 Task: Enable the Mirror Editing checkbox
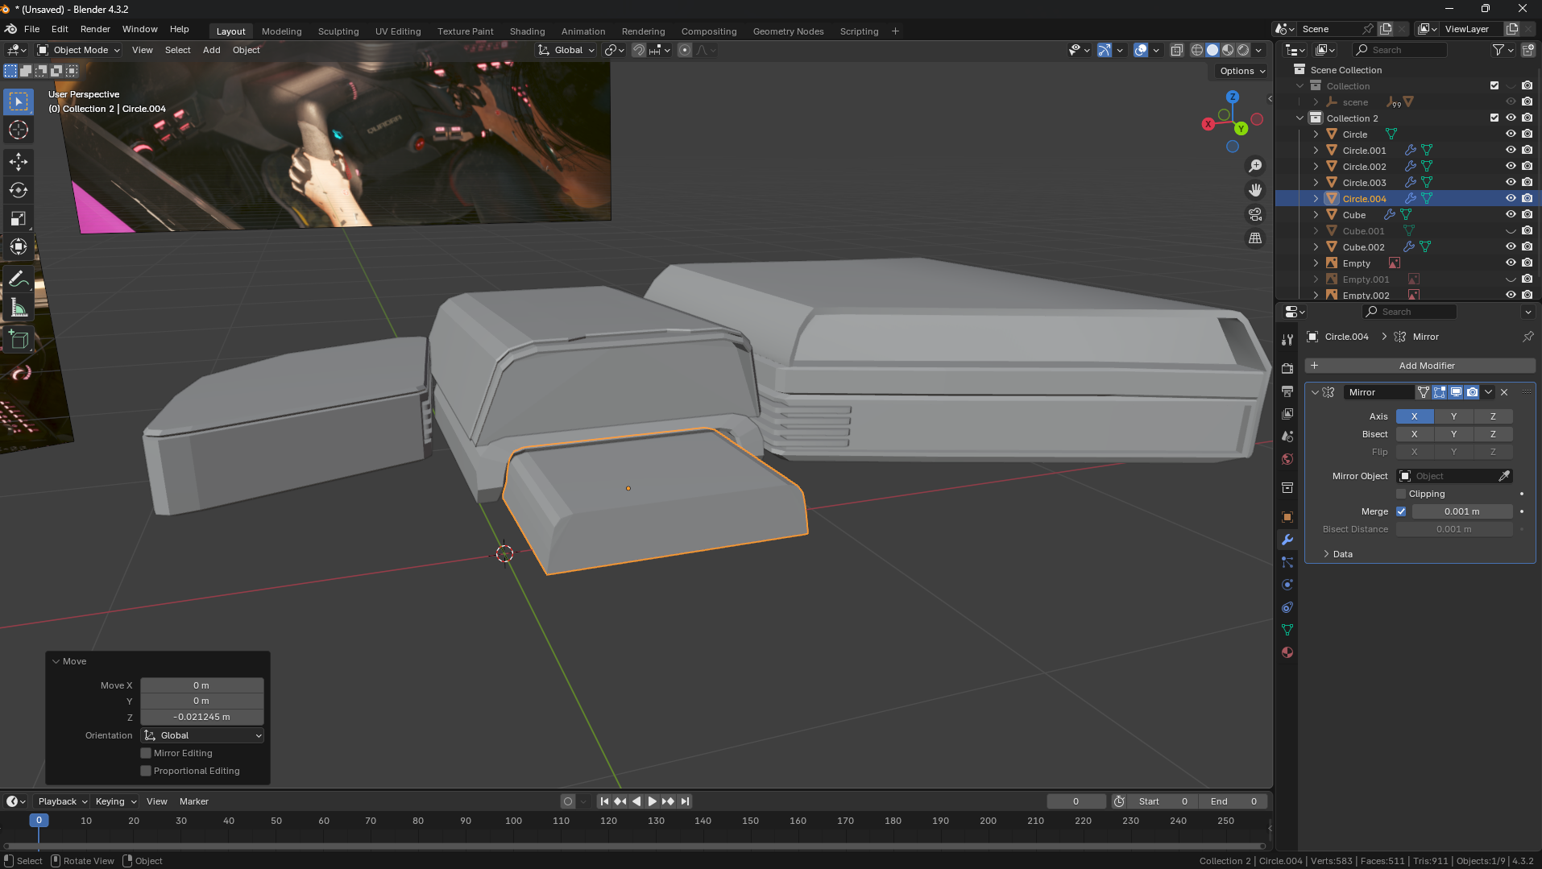[146, 753]
